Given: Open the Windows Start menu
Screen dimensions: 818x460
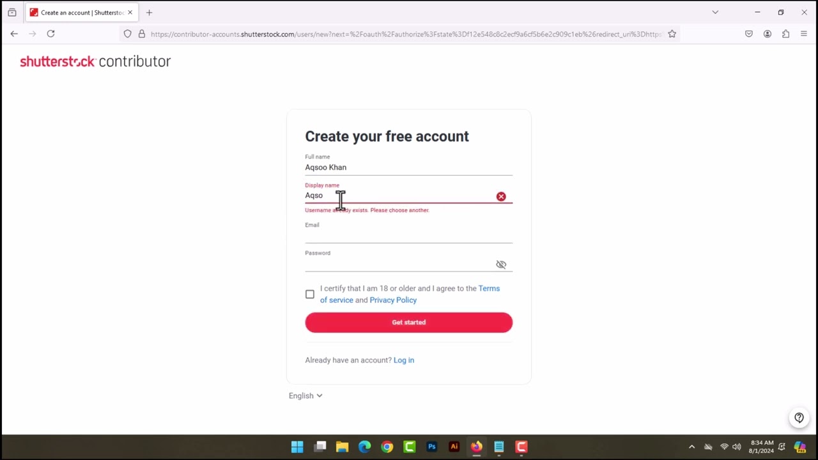Looking at the screenshot, I should coord(297,447).
